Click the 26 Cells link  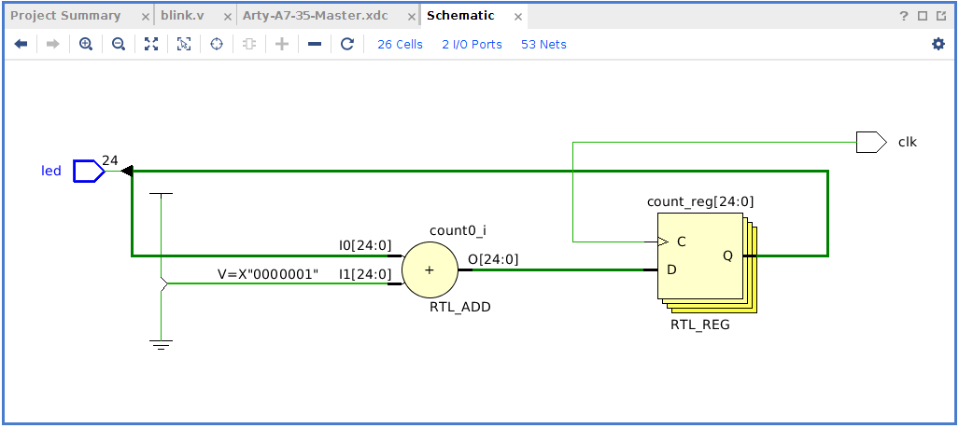400,44
